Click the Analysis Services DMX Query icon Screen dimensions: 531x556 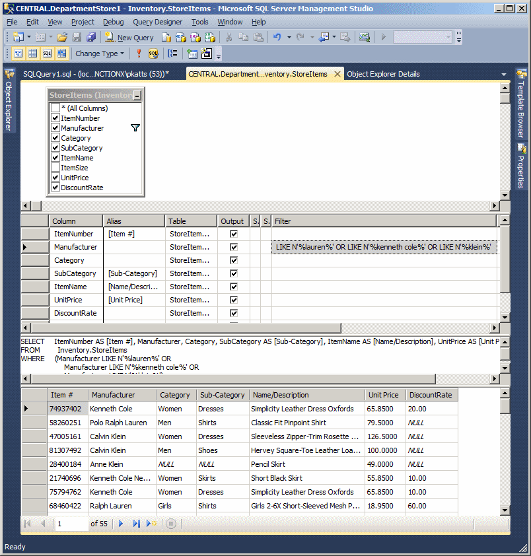tap(195, 37)
